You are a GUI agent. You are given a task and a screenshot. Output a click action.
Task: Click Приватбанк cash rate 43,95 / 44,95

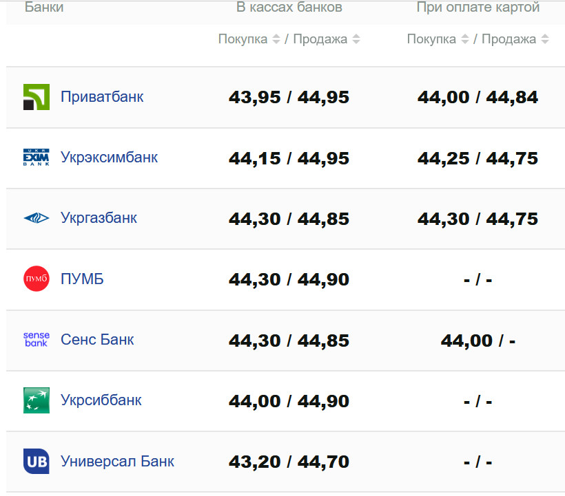289,98
